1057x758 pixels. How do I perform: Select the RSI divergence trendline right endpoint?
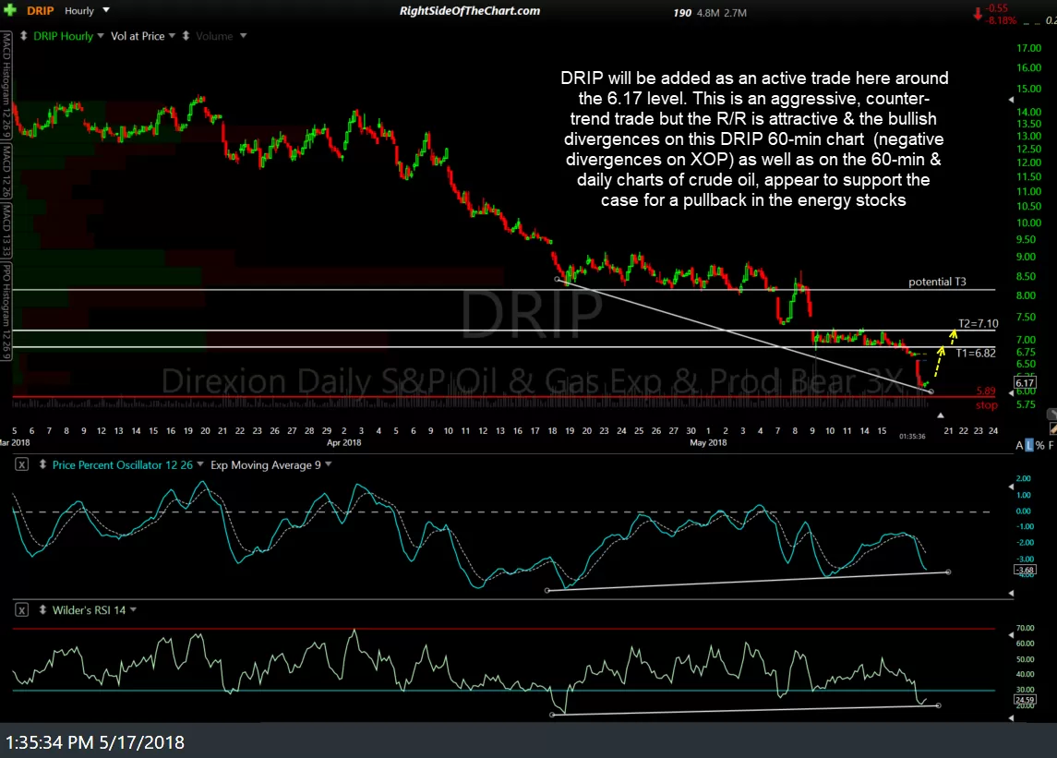938,705
